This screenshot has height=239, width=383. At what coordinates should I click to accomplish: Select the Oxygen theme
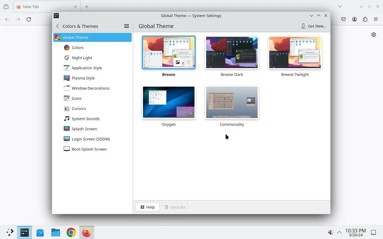[x=169, y=102]
